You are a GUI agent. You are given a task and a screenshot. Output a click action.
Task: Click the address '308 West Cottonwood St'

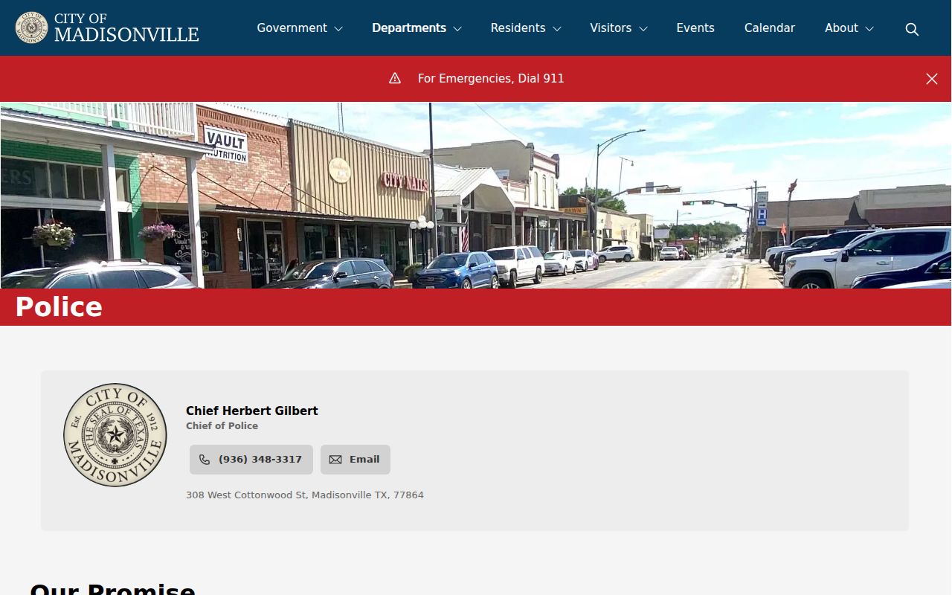[246, 495]
